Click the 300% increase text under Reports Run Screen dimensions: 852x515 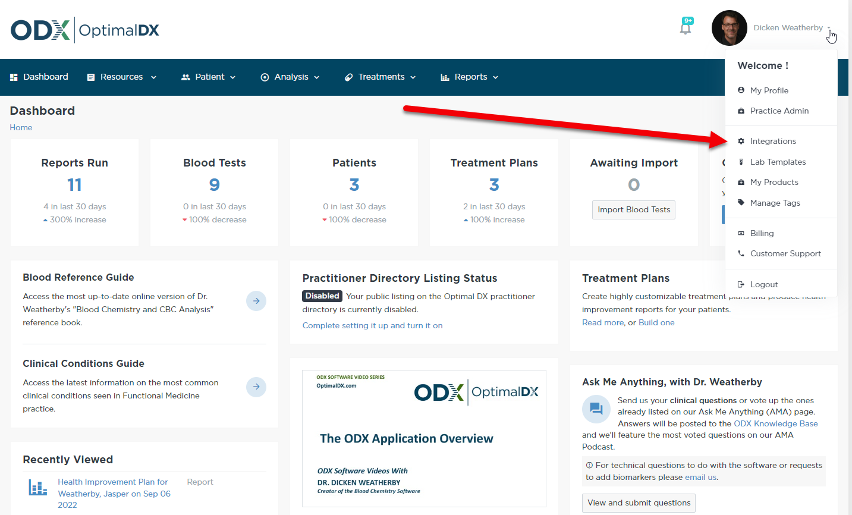point(78,219)
